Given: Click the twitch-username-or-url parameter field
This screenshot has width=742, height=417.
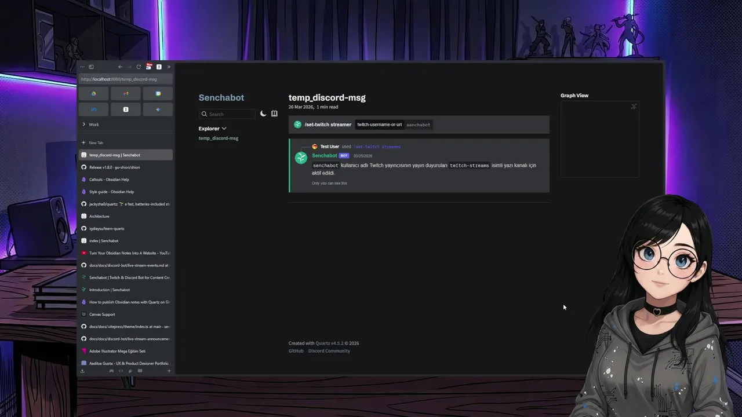Looking at the screenshot, I should coord(379,125).
